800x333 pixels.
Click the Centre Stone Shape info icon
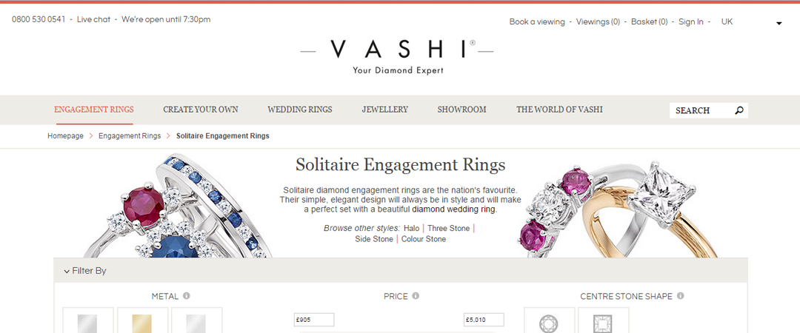pyautogui.click(x=681, y=296)
